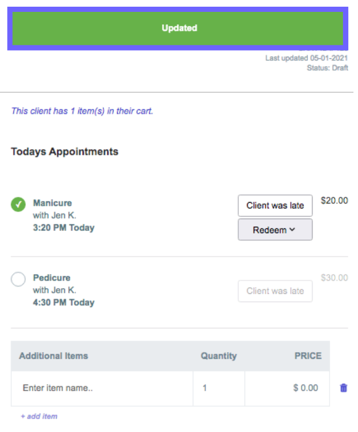Uncheck the Manicure appointment checkmark

tap(18, 205)
